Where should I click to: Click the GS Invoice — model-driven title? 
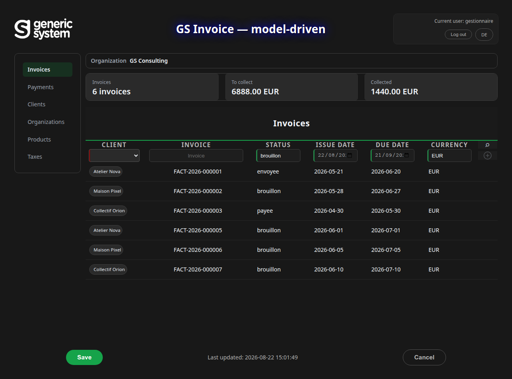(251, 29)
